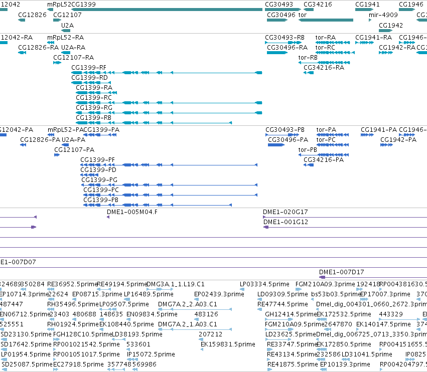Click the CG34216-PA protein label
The height and width of the screenshot is (372, 427).
tap(324, 160)
